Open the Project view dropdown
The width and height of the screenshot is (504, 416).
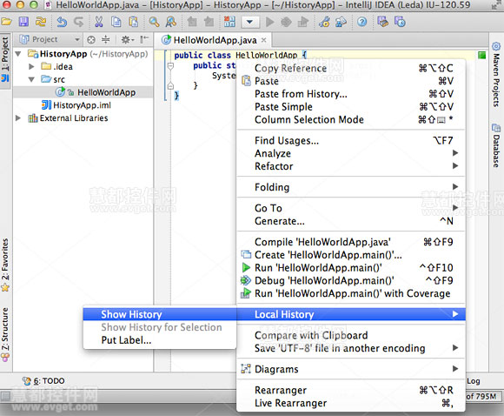point(50,40)
